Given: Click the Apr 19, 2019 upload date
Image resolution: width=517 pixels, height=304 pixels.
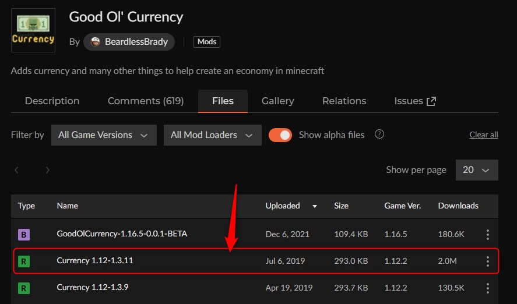Looking at the screenshot, I should [289, 288].
